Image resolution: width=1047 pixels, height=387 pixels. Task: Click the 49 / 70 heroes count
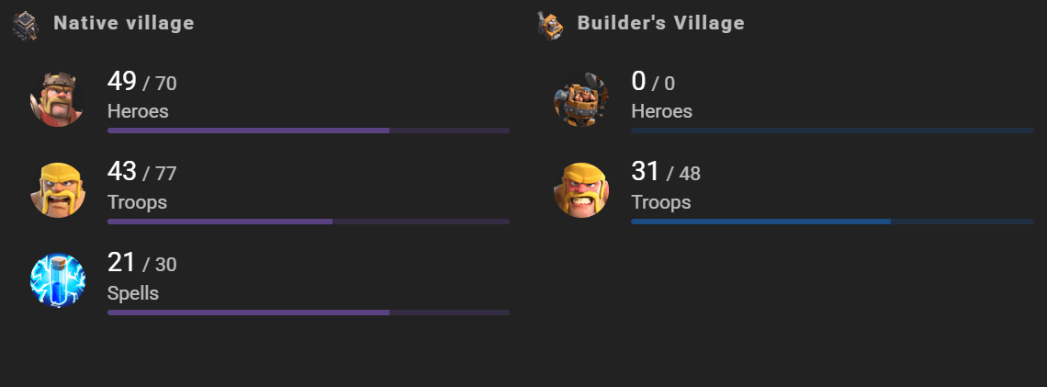[141, 83]
